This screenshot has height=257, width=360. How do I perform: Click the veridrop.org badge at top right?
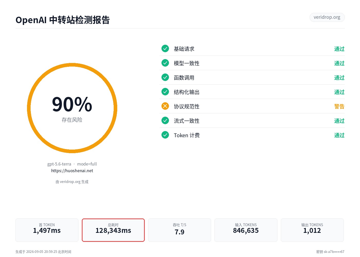point(327,17)
